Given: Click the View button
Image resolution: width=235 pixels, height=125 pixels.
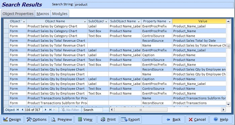Looking at the screenshot, I should point(85,119).
